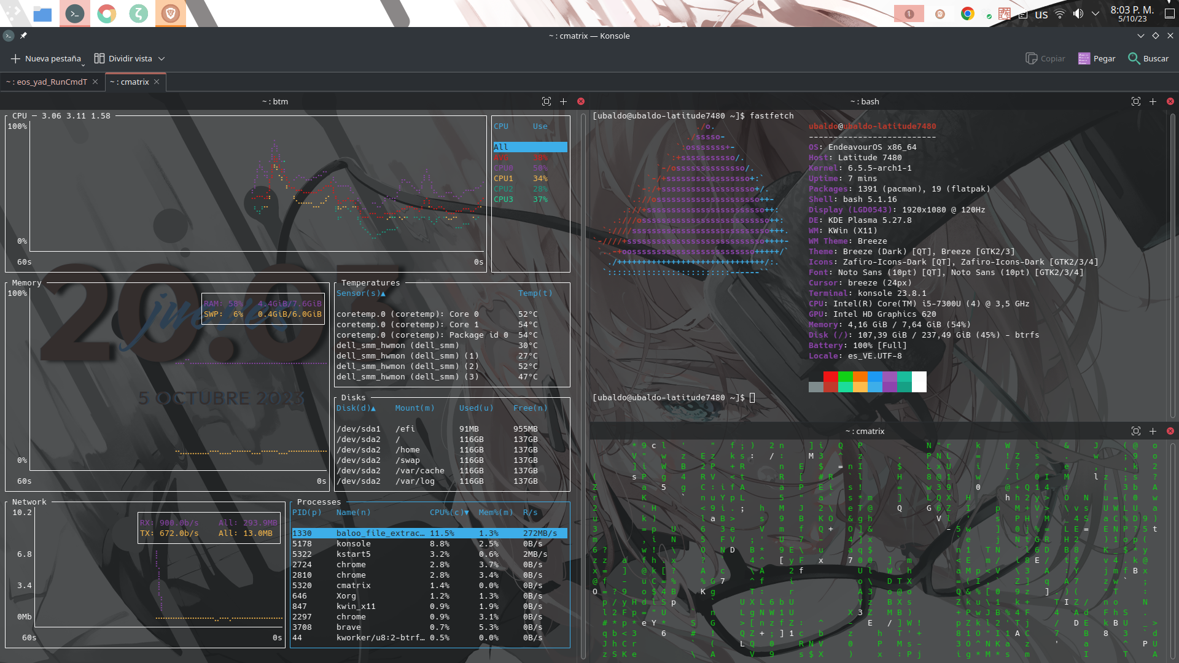Open a new tab with Nueva pestaña
The image size is (1179, 663).
pos(46,58)
